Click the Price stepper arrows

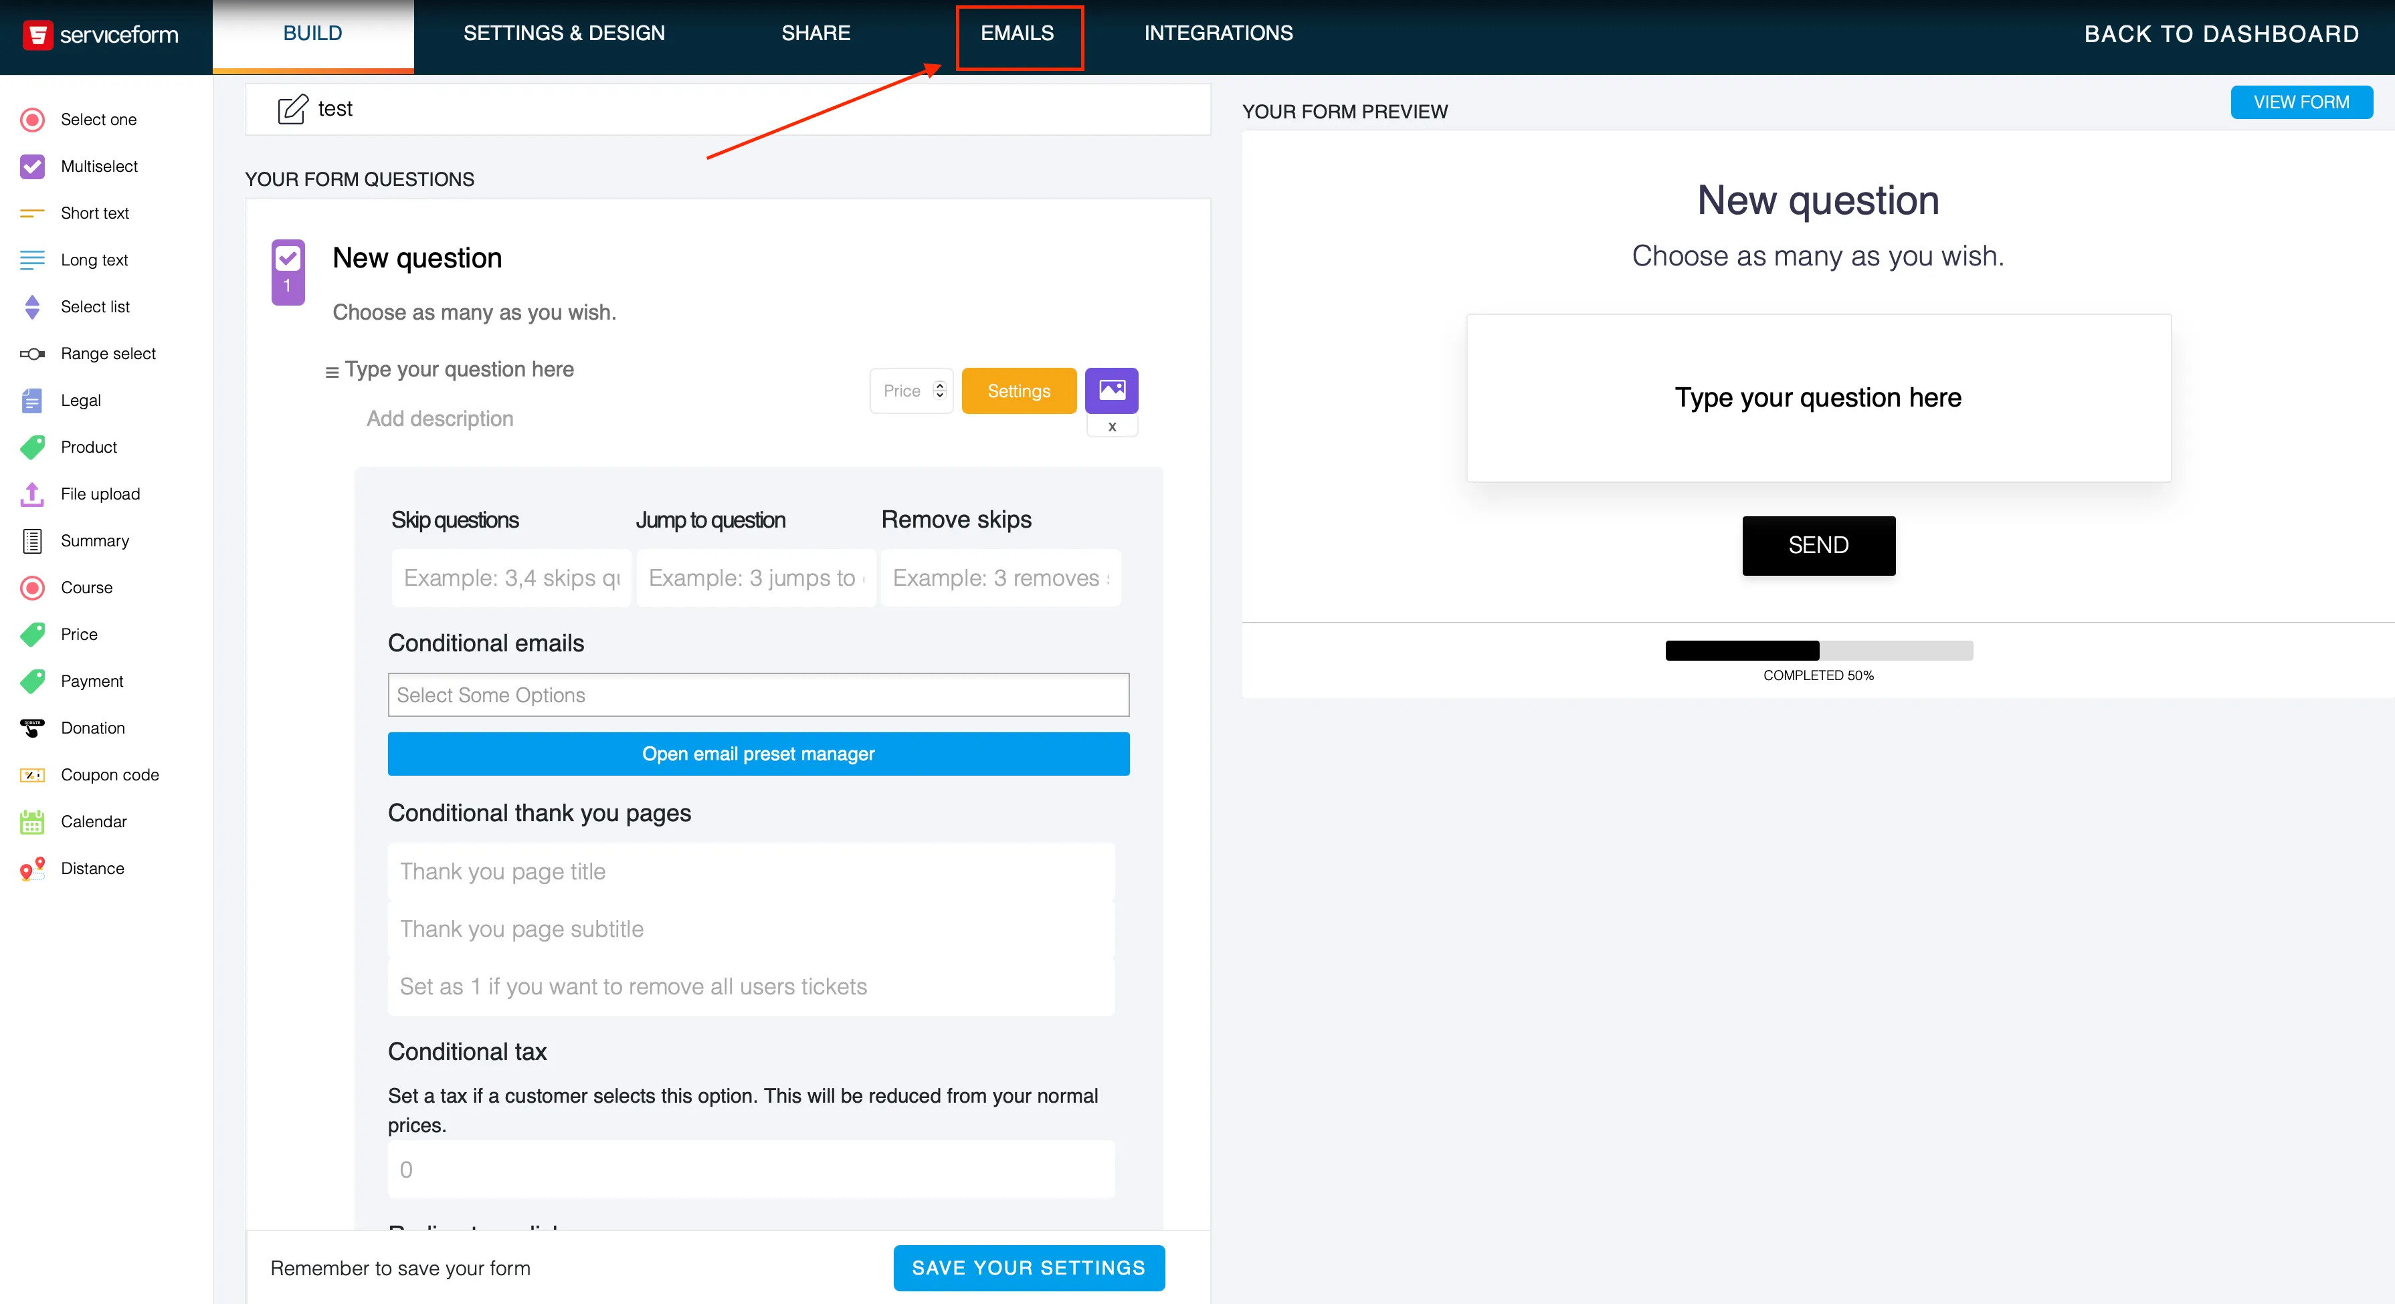coord(939,391)
